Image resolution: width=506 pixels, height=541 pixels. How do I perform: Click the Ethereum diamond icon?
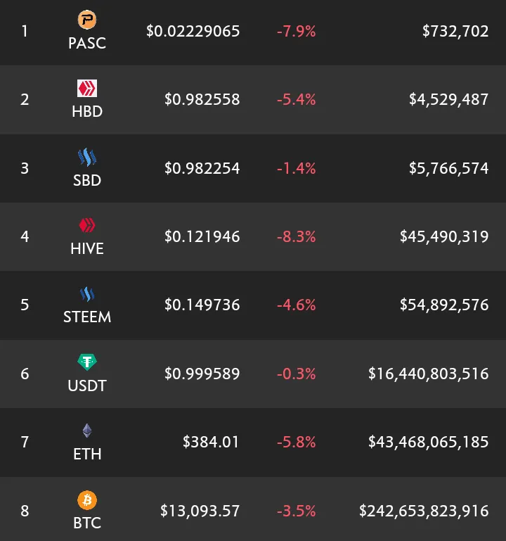87,431
